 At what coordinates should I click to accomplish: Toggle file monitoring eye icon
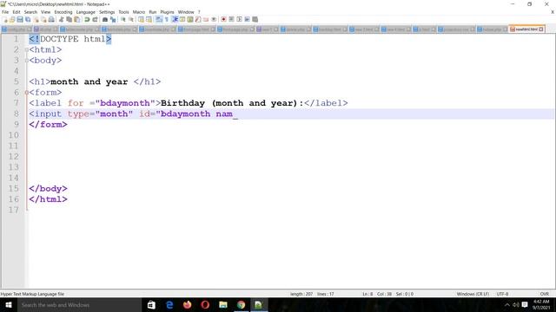tap(214, 19)
